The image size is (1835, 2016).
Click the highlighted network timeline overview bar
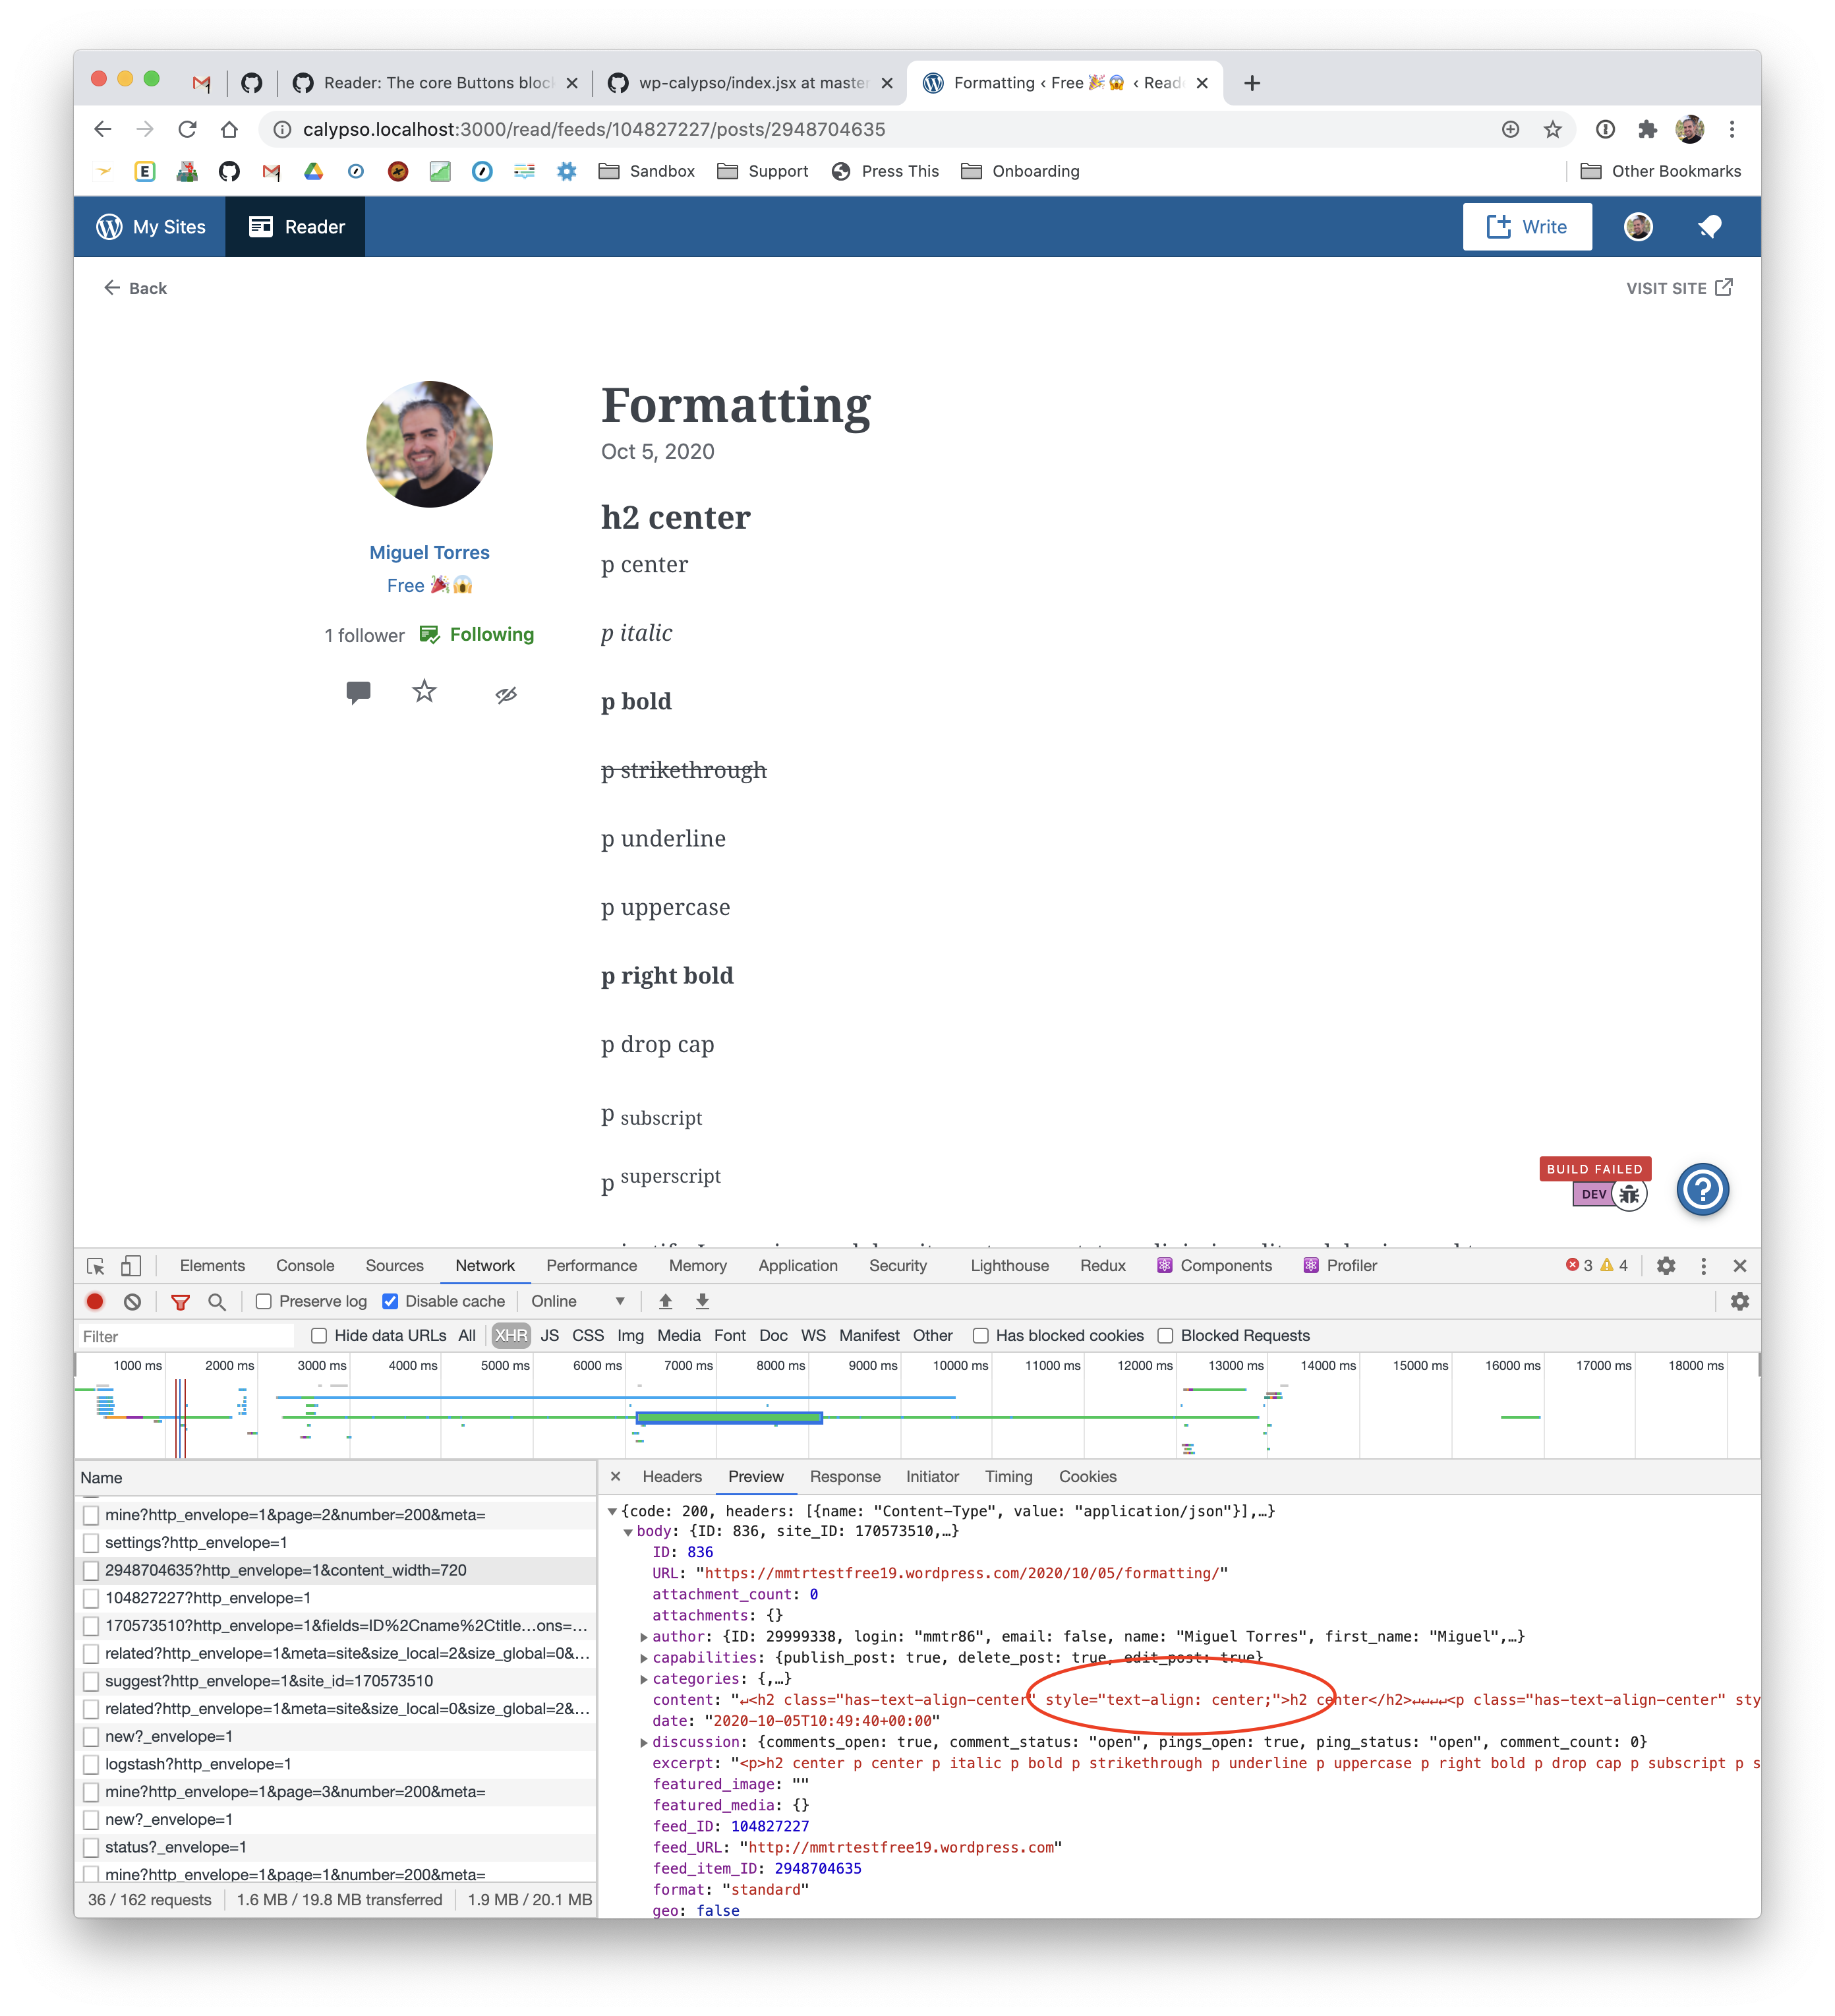pyautogui.click(x=729, y=1417)
